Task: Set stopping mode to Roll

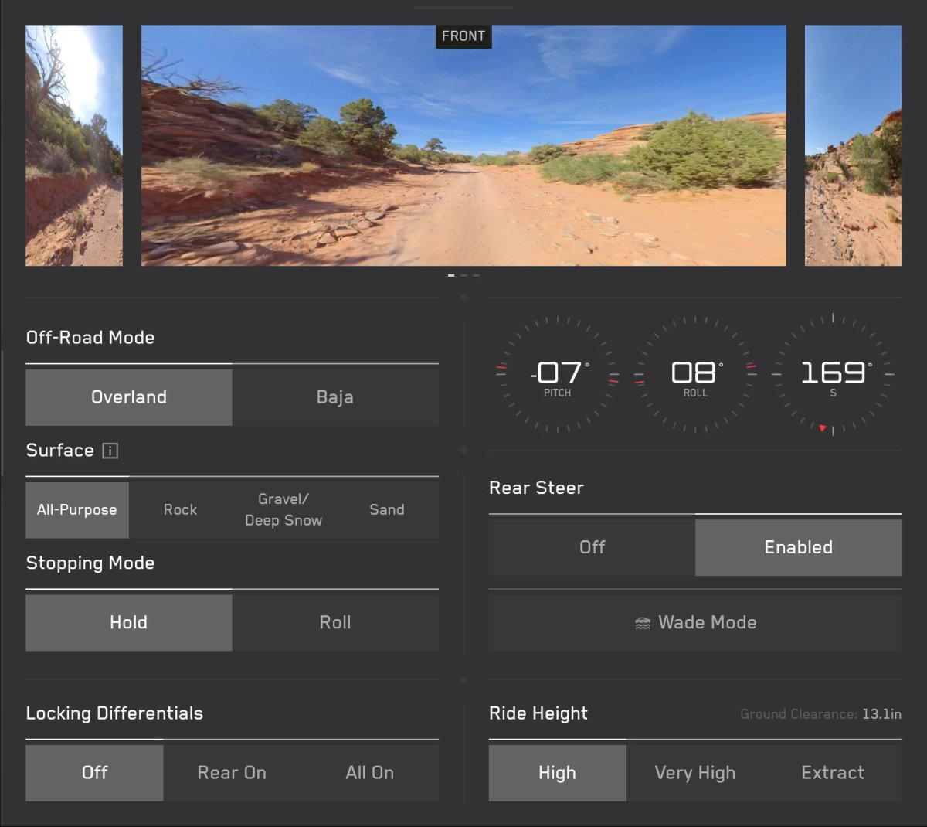Action: [x=335, y=623]
